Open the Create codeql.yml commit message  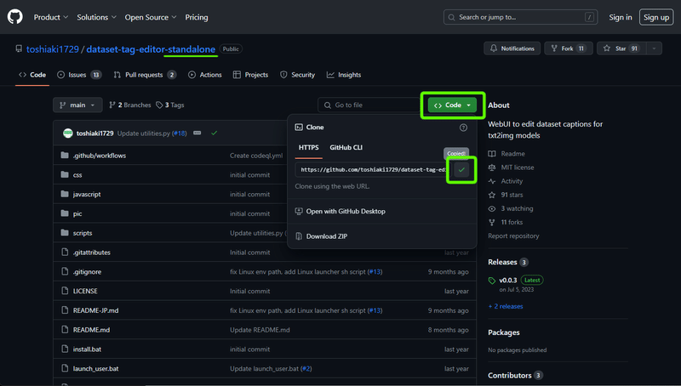pos(256,156)
